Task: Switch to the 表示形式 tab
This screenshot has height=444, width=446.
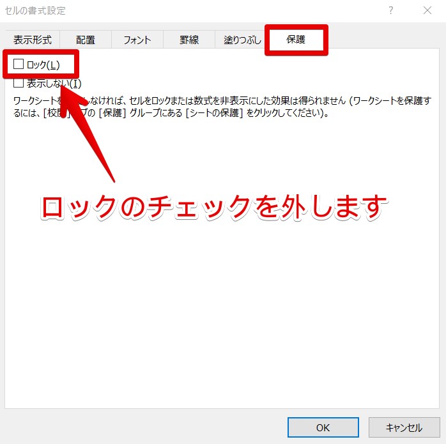Action: click(x=33, y=40)
